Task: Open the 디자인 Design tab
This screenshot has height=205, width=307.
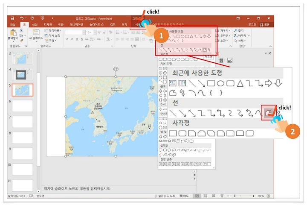Action: click(x=48, y=24)
